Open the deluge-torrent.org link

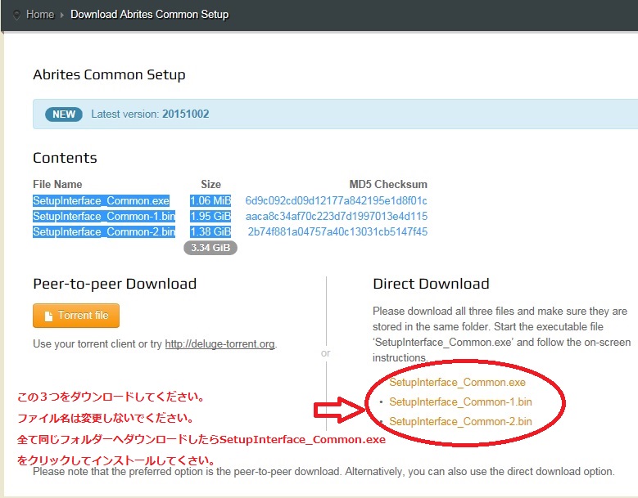219,344
